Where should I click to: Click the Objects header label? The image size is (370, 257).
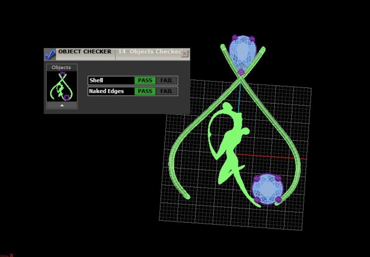pyautogui.click(x=61, y=67)
